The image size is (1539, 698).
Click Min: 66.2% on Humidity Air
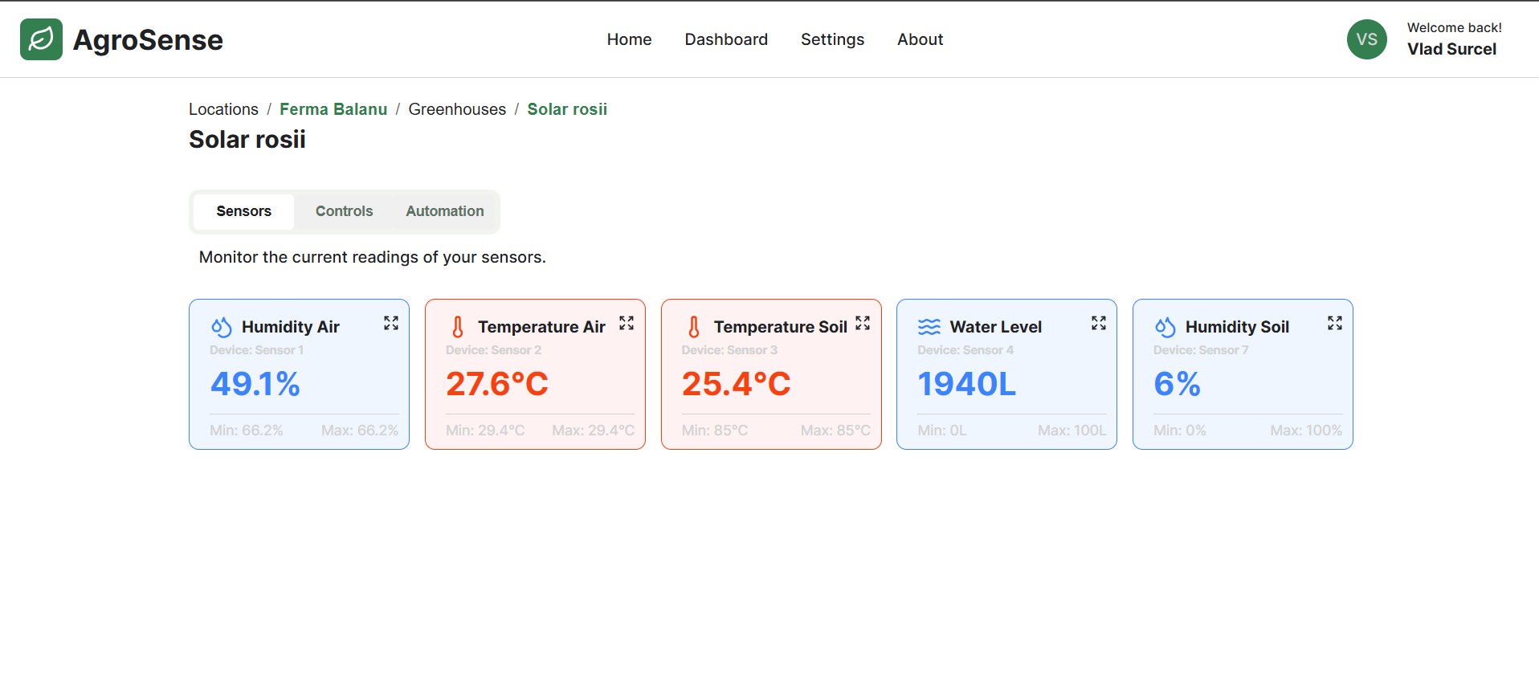[247, 431]
